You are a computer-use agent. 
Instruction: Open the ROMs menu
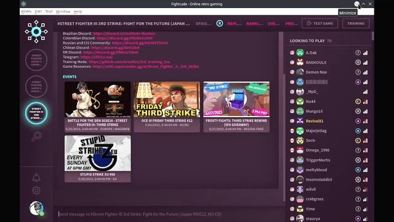(26, 12)
